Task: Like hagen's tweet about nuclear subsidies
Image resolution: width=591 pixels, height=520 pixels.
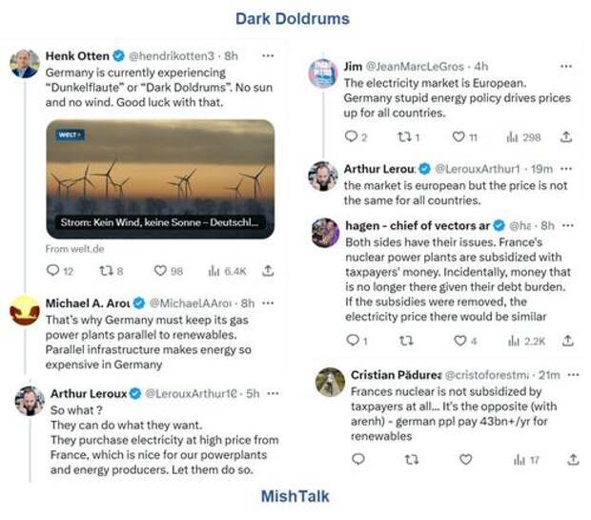Action: tap(460, 340)
